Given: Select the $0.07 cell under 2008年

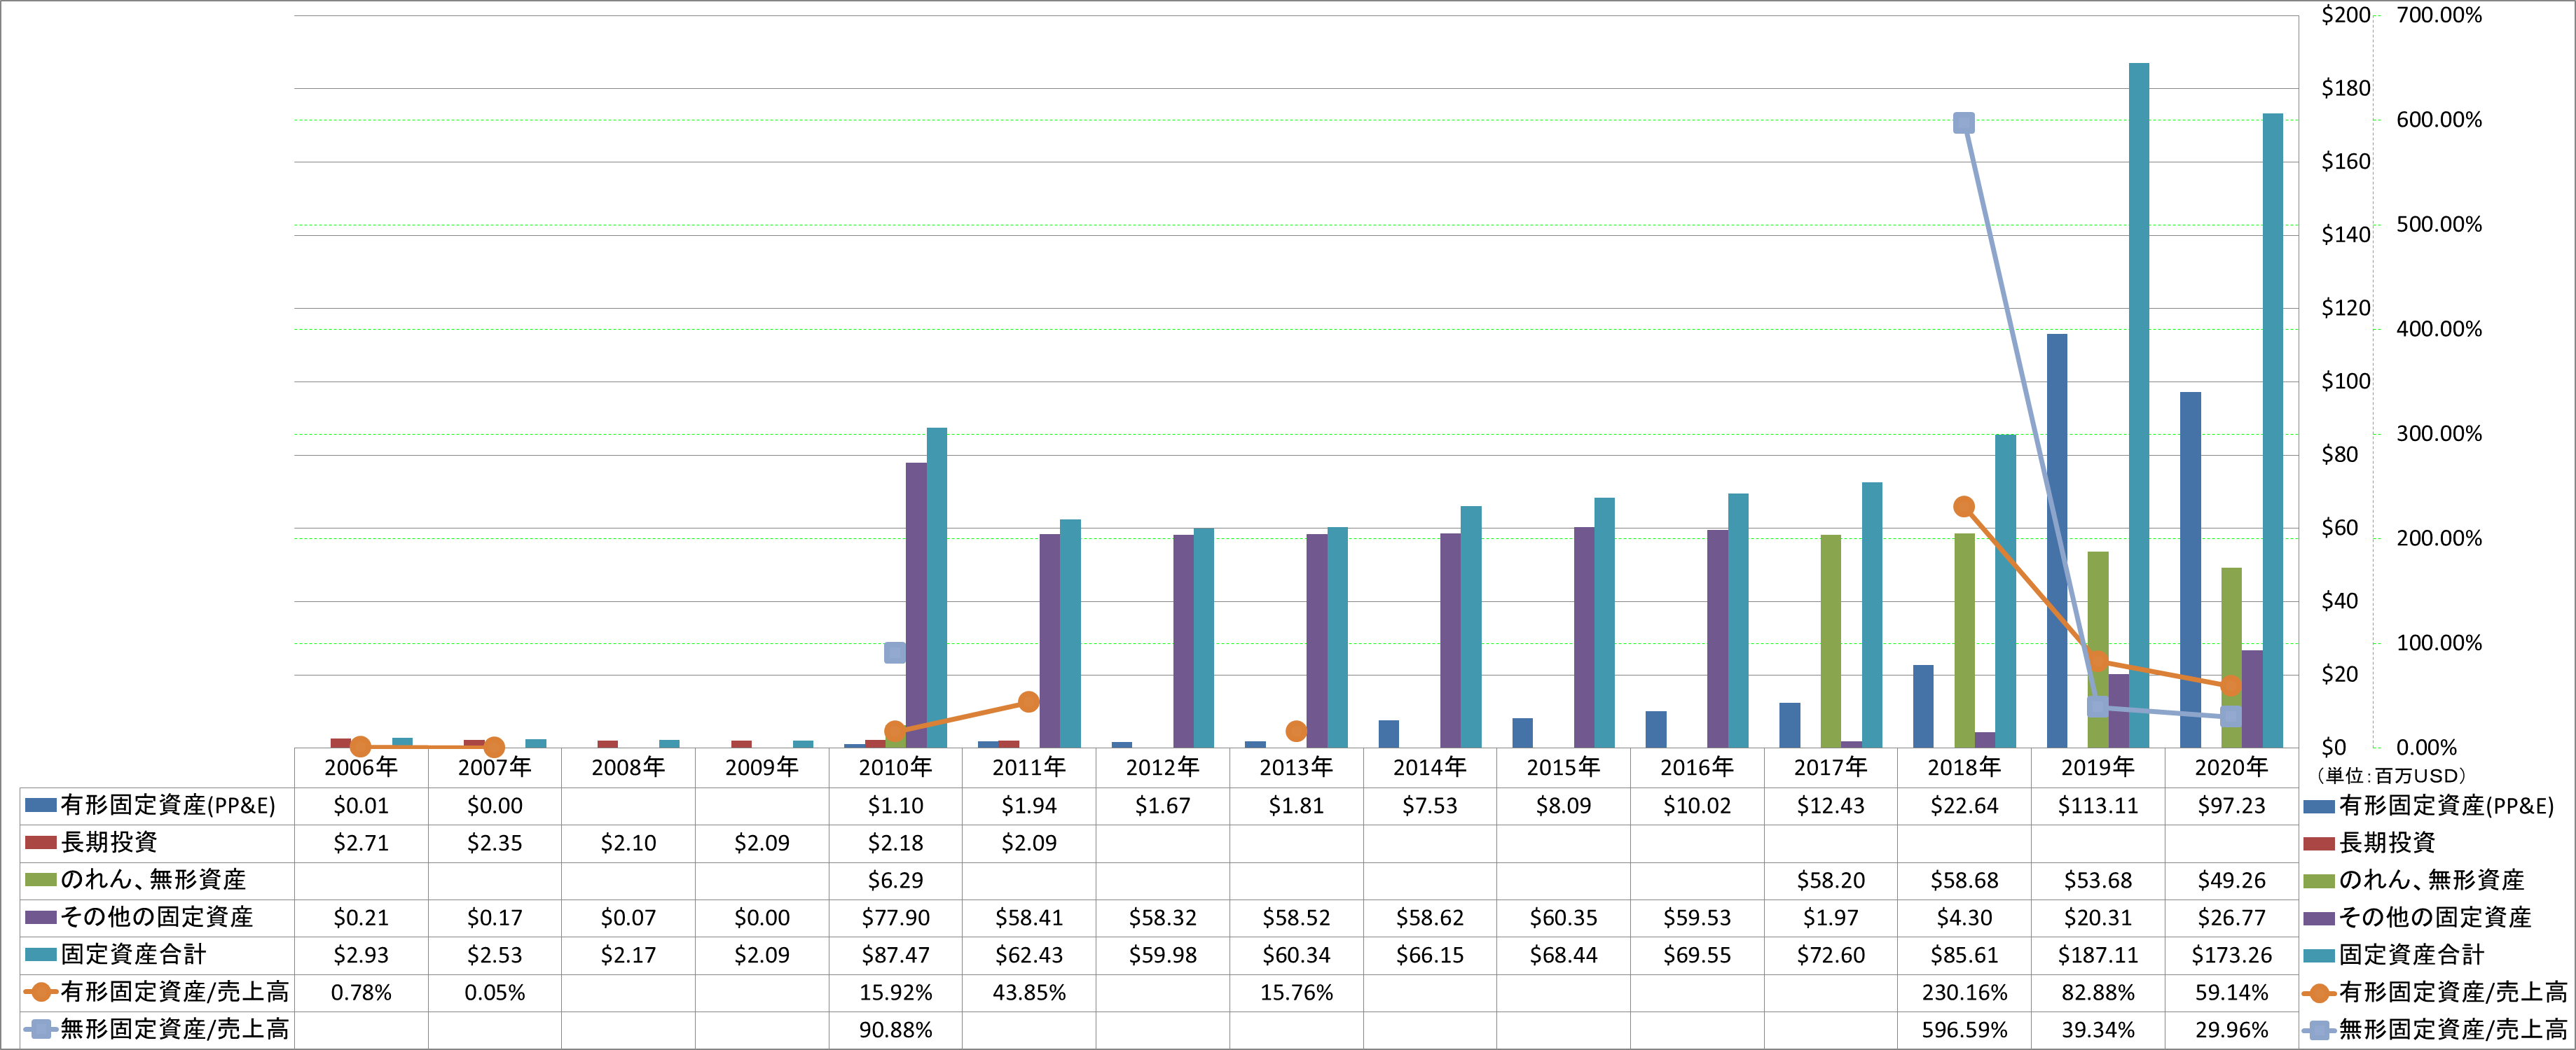Looking at the screenshot, I should (x=628, y=917).
